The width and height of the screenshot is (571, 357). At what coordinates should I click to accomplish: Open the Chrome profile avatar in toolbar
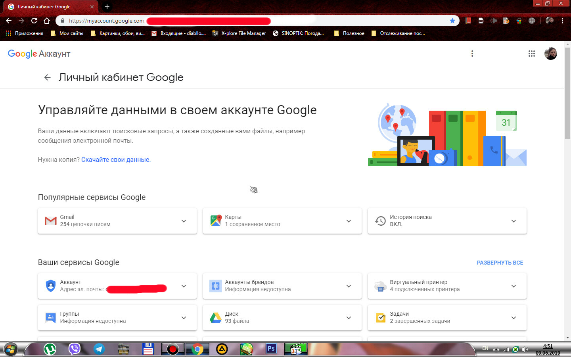[x=550, y=21]
